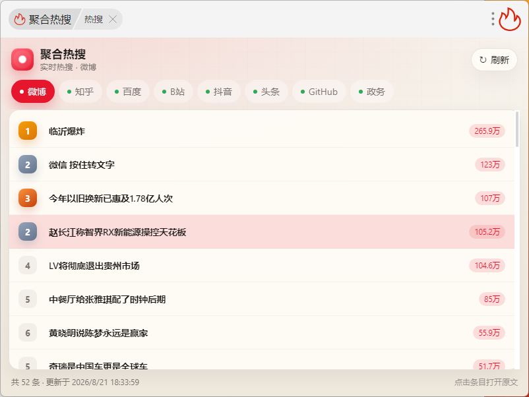The image size is (529, 397).
Task: Click the 104.6万 heat value
Action: [487, 266]
